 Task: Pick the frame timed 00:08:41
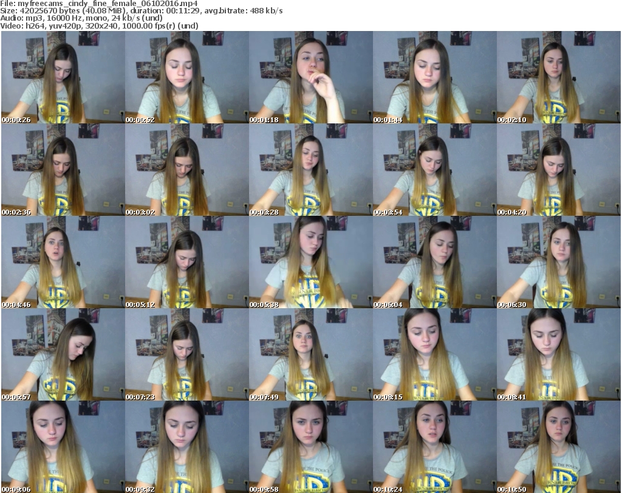point(559,354)
